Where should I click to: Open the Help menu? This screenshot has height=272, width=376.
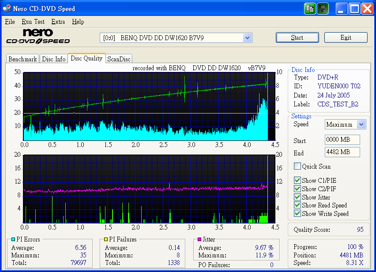pyautogui.click(x=78, y=22)
